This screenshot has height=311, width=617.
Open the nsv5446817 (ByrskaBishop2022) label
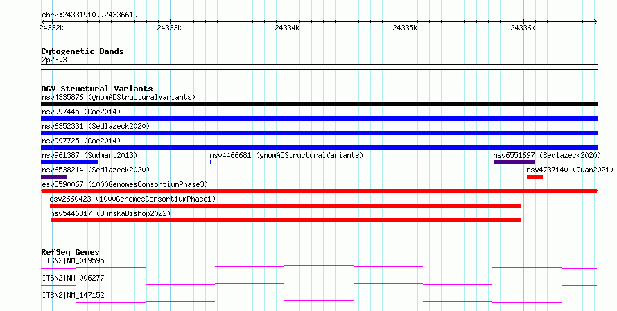pos(110,213)
